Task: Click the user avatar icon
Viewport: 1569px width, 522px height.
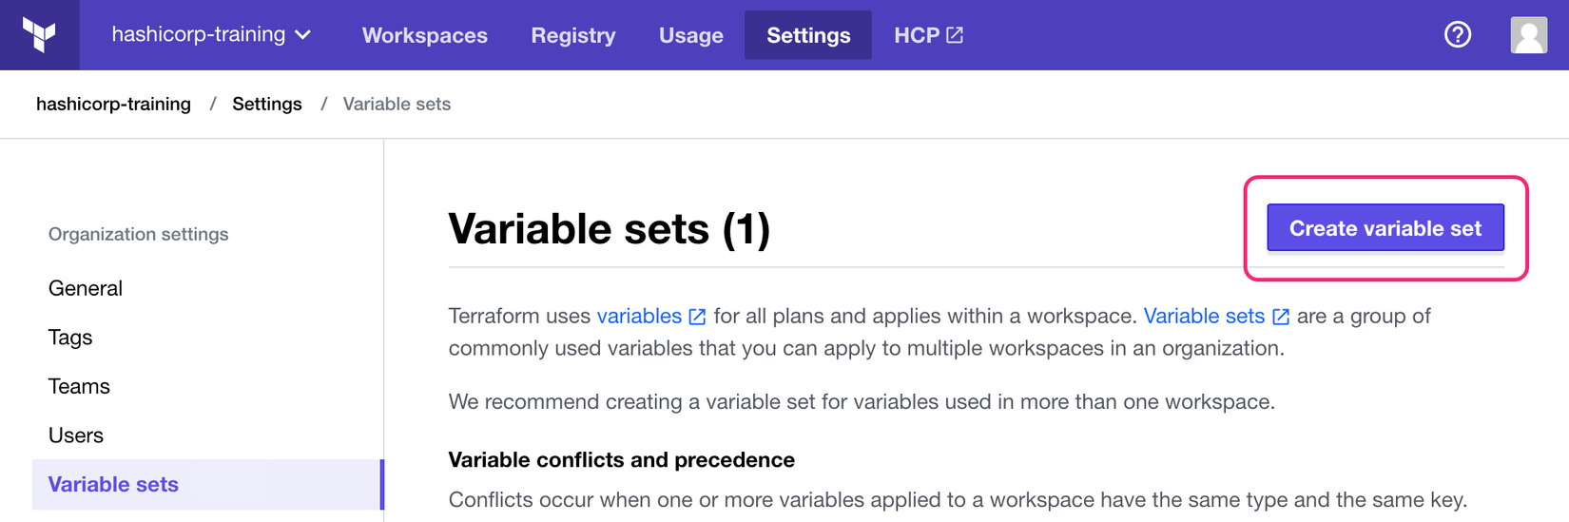Action: pyautogui.click(x=1528, y=35)
